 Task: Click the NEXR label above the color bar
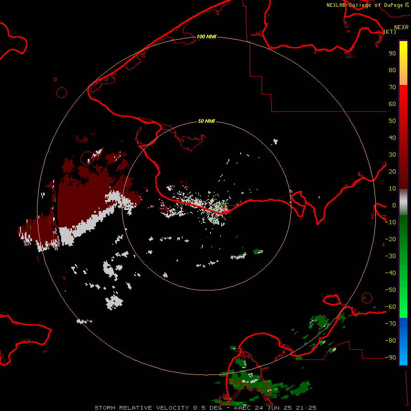point(401,27)
